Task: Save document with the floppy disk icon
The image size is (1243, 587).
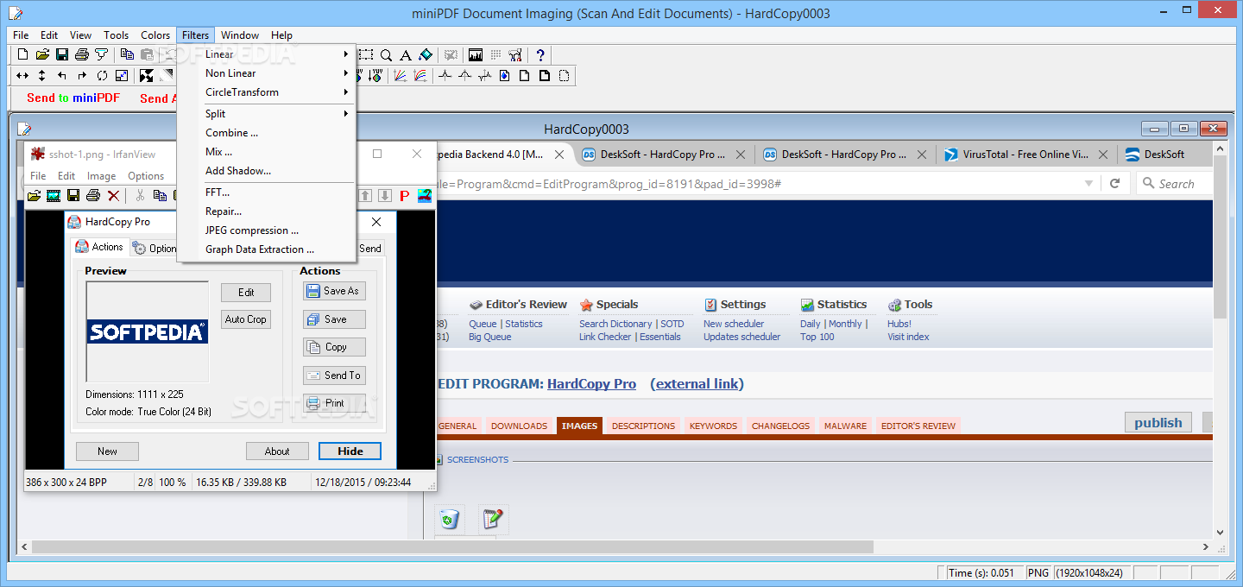Action: tap(62, 54)
